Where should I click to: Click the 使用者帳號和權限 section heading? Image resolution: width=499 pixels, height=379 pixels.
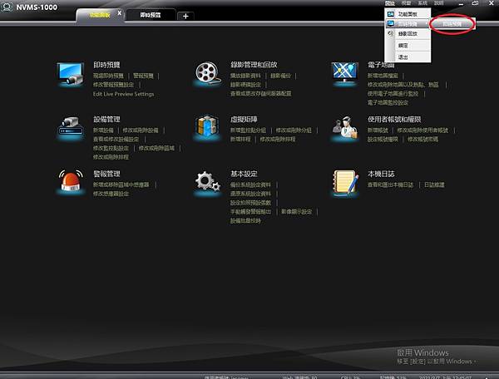[394, 119]
